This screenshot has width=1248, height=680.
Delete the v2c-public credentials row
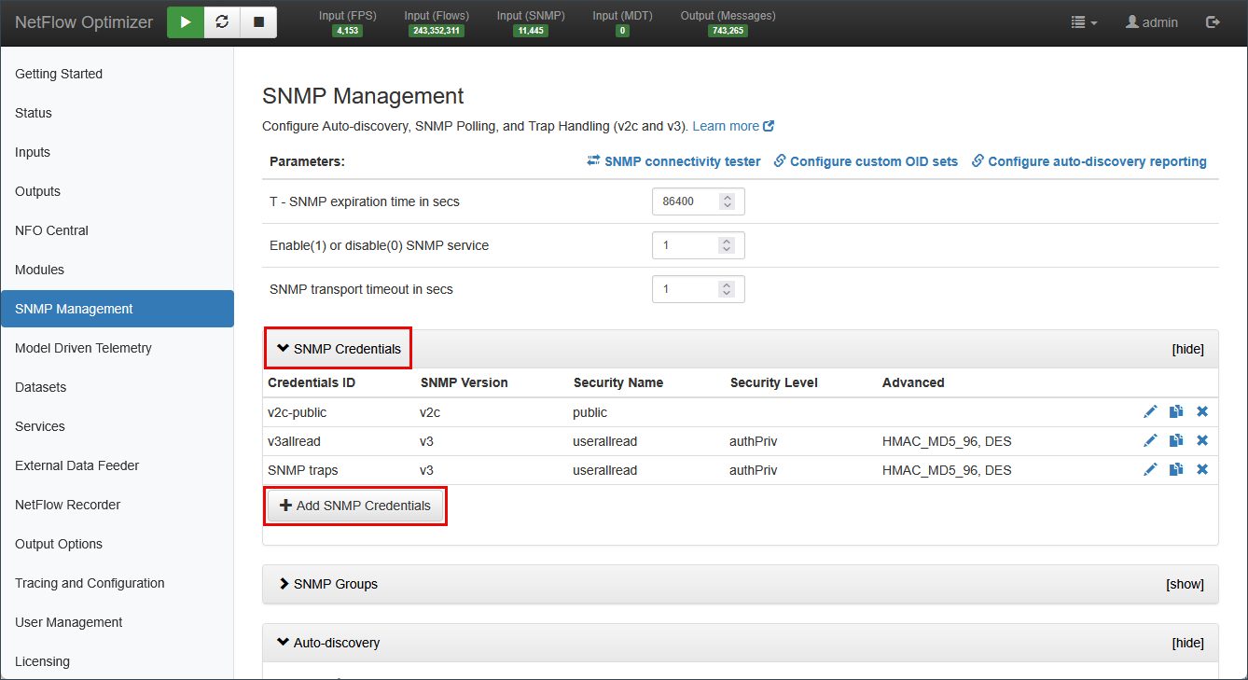click(x=1202, y=412)
